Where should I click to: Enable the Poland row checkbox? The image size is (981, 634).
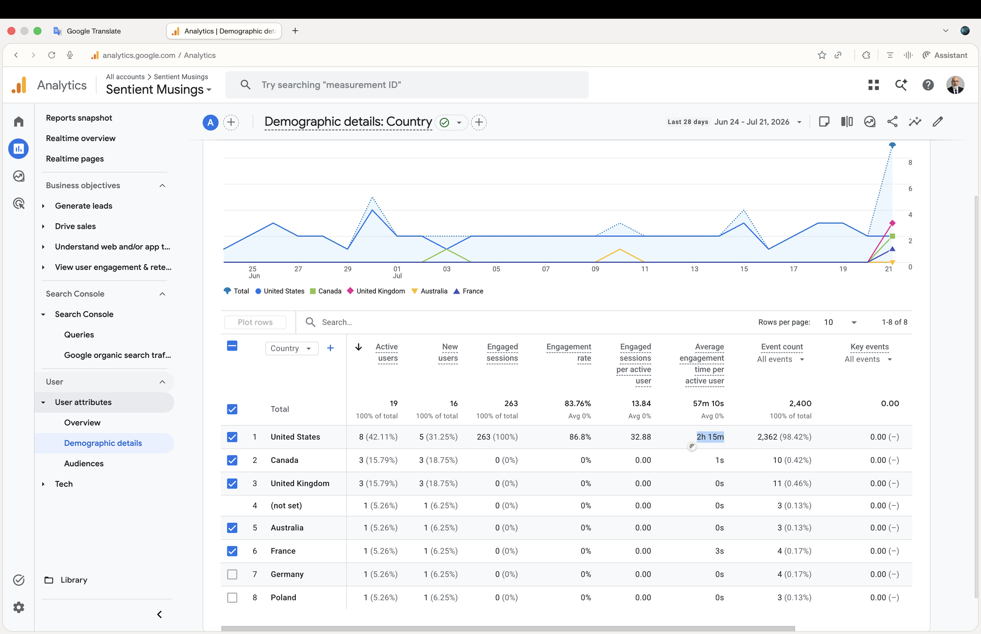point(232,598)
